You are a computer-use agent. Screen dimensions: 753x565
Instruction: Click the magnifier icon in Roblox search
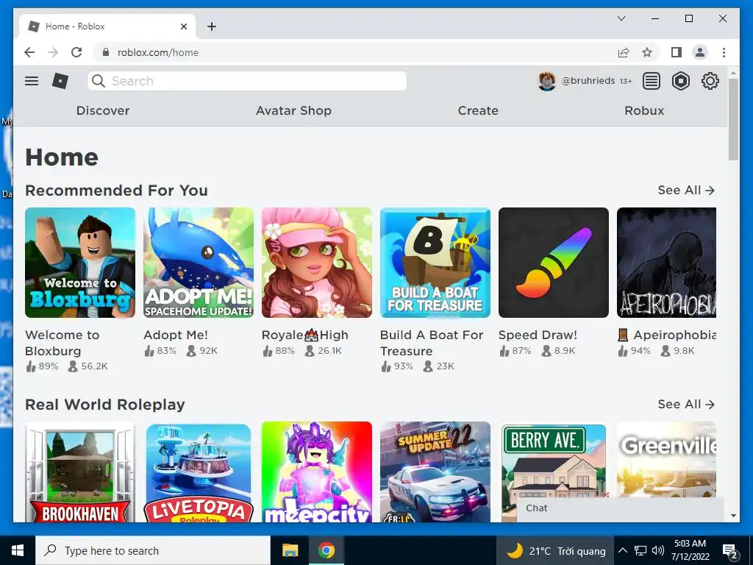pos(99,81)
